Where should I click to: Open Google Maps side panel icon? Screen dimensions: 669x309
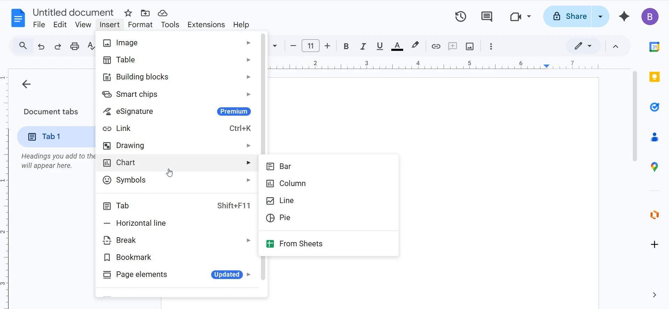[654, 167]
